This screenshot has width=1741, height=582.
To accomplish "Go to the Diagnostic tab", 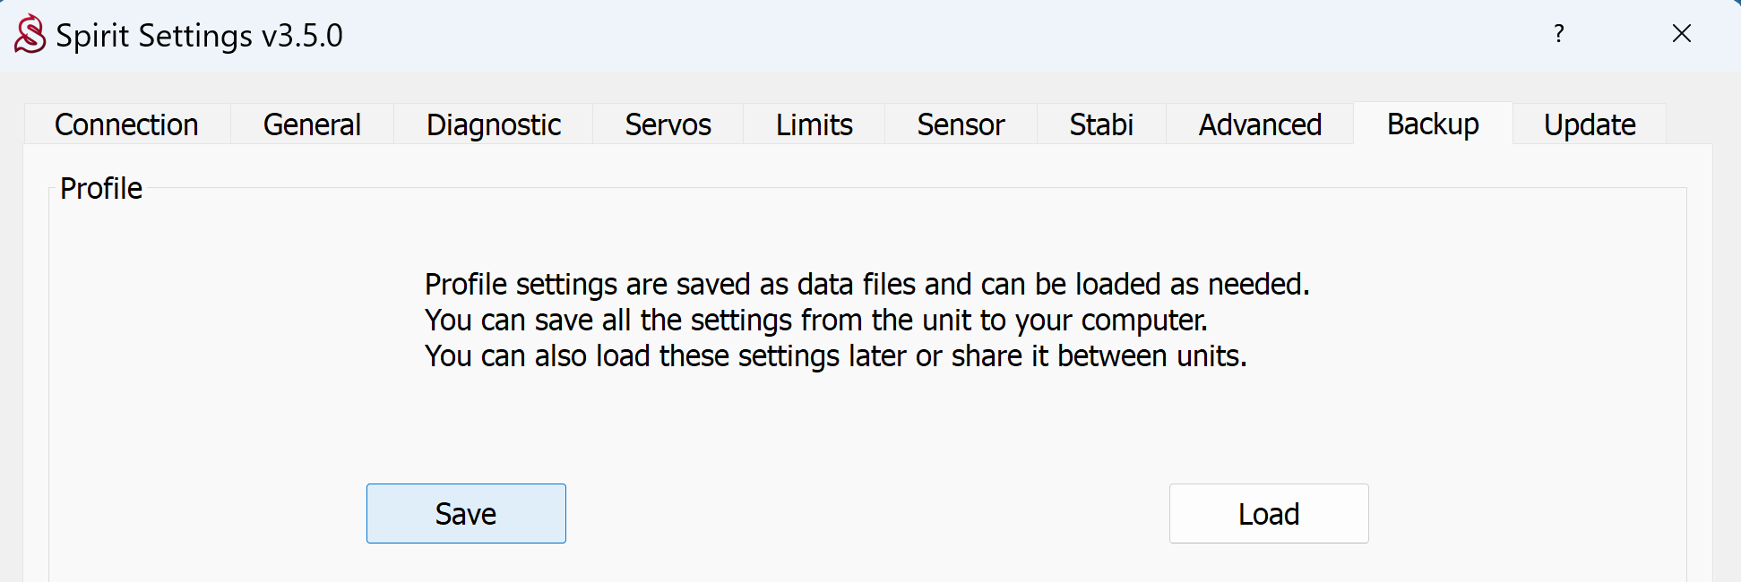I will pos(494,124).
